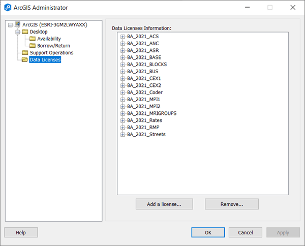Select the BA_2021_BUS license row
The height and width of the screenshot is (246, 305).
[142, 72]
